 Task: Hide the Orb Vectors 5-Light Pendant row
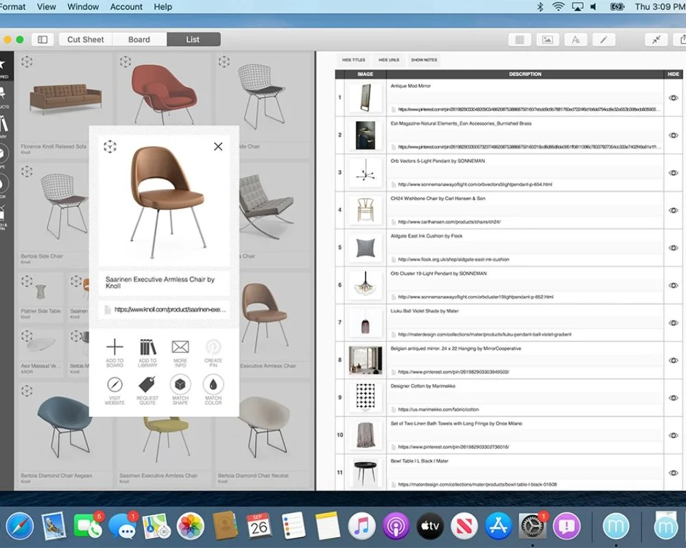[x=674, y=173]
